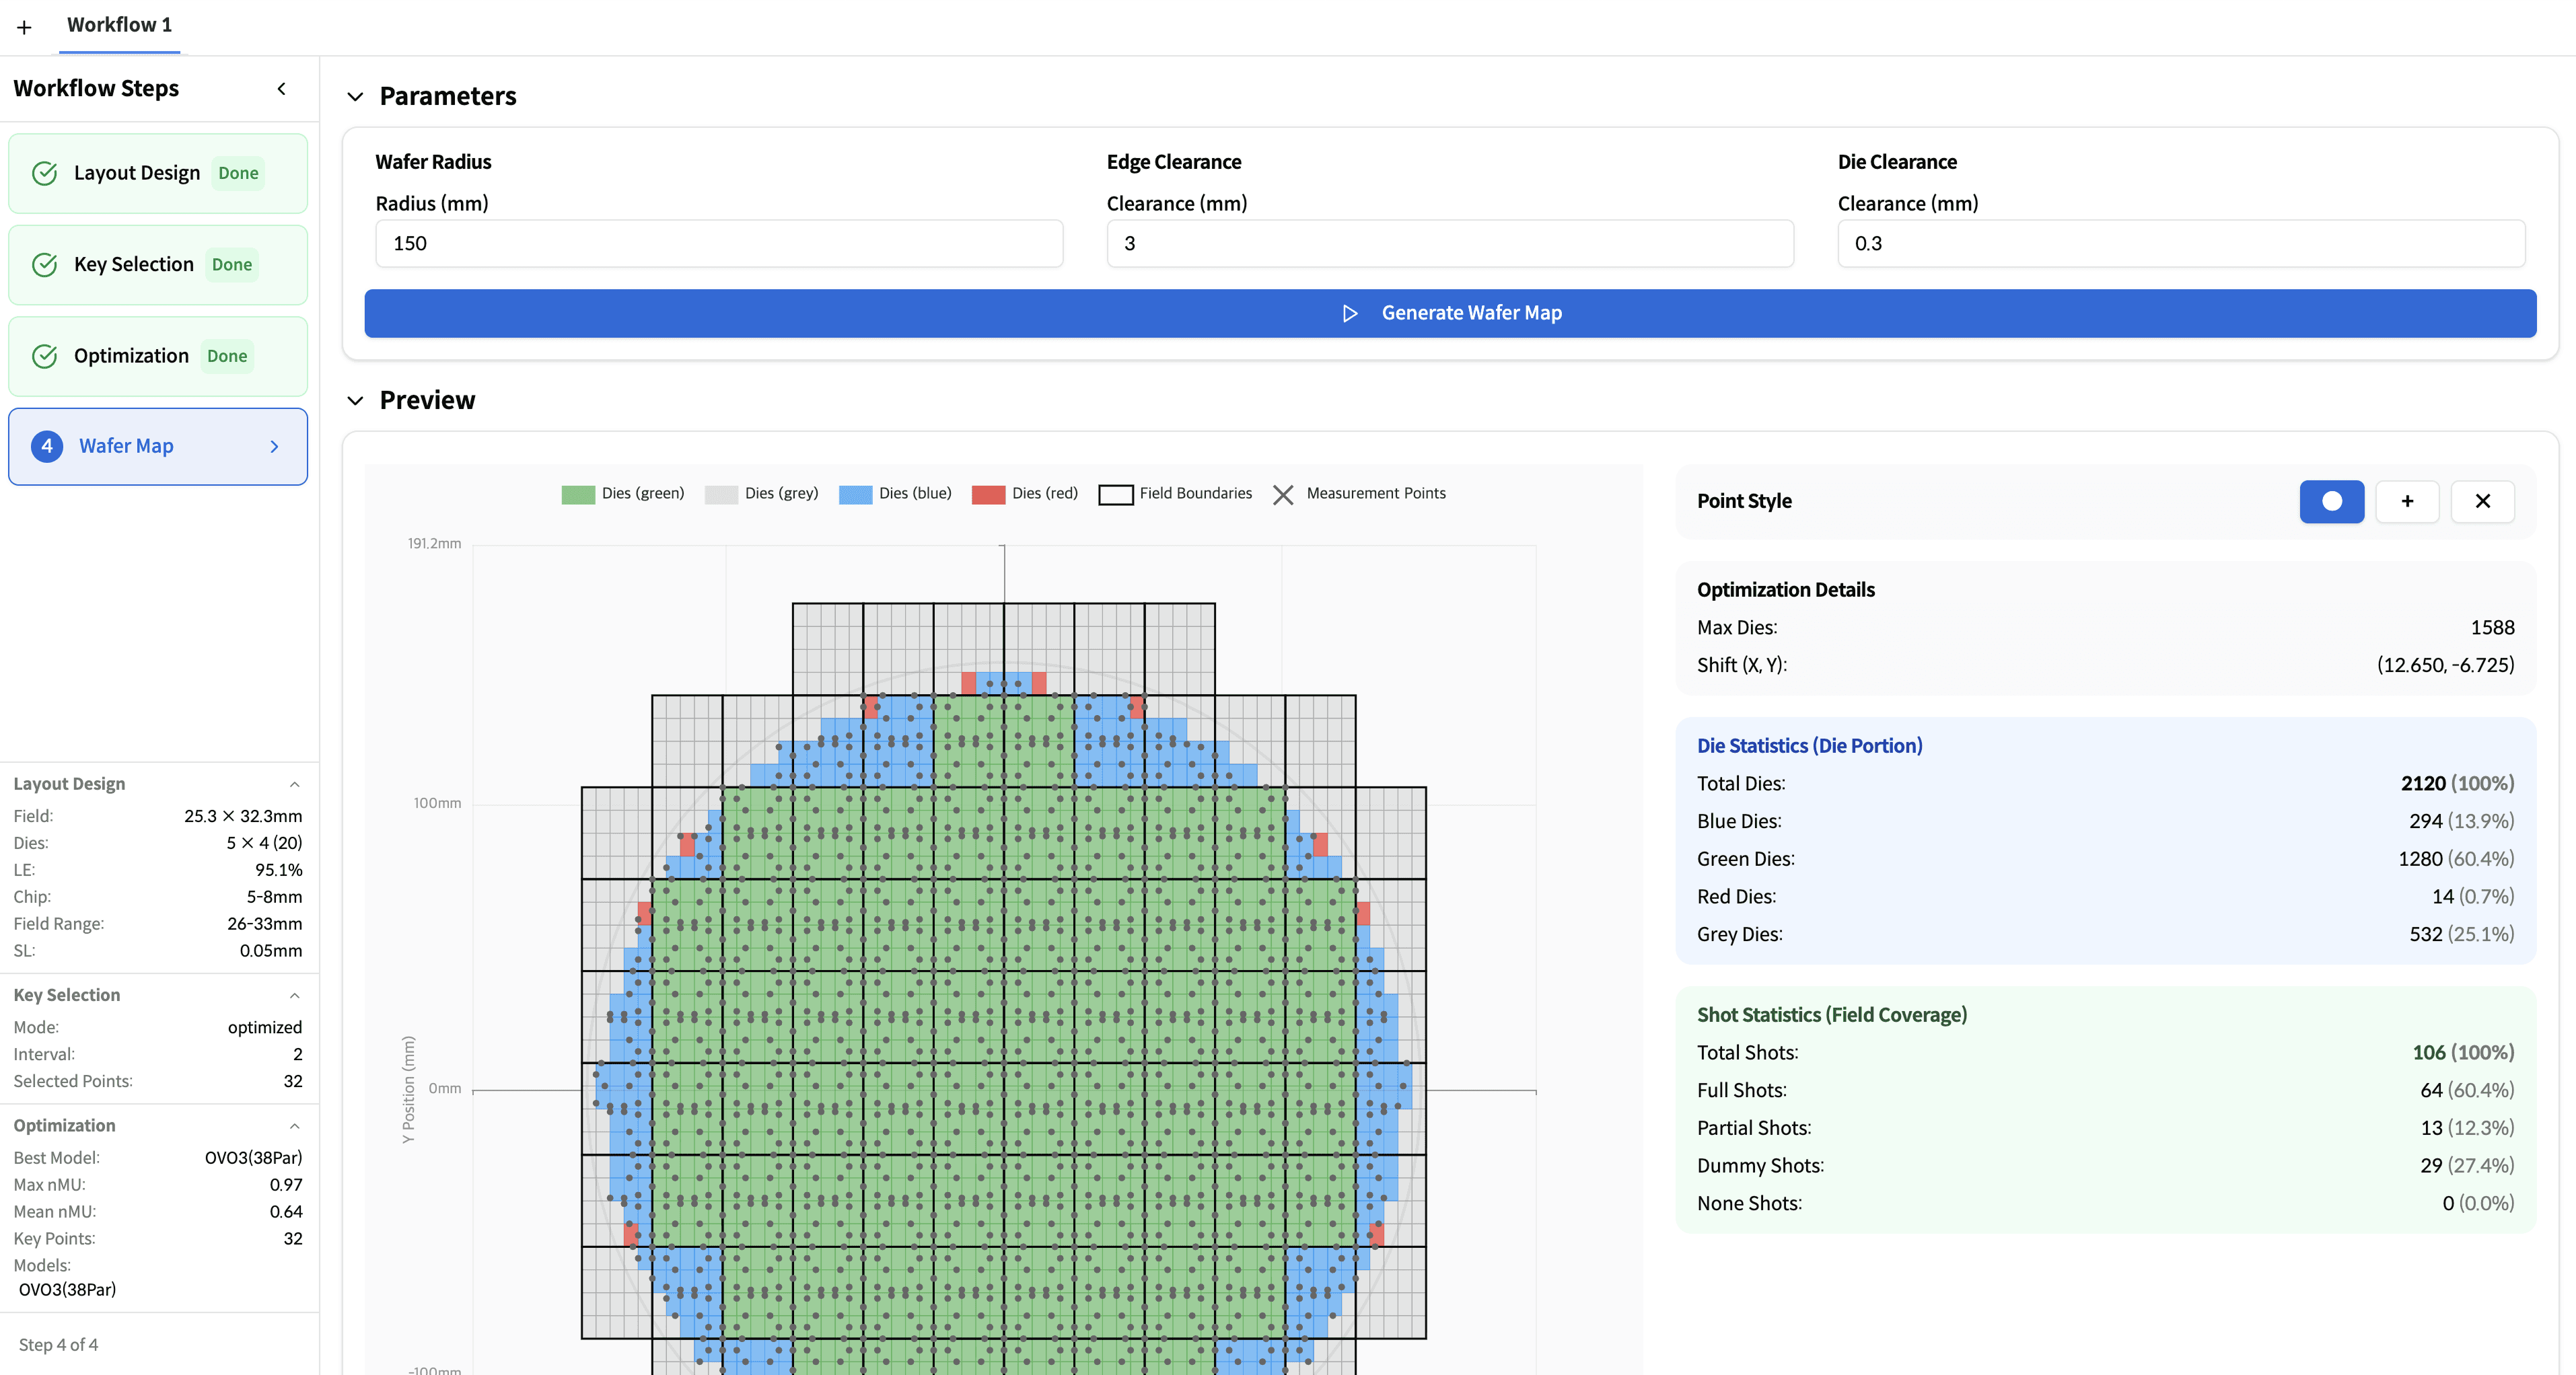Click the Done badge on Optimization
Image resolution: width=2576 pixels, height=1375 pixels.
coord(227,356)
